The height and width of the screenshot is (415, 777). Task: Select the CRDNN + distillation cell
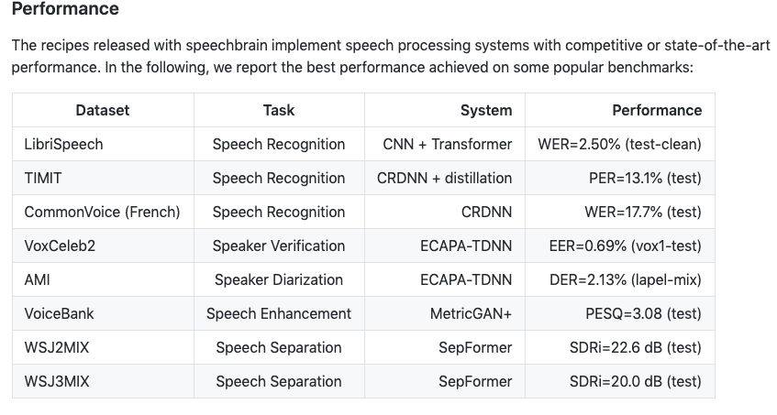444,178
